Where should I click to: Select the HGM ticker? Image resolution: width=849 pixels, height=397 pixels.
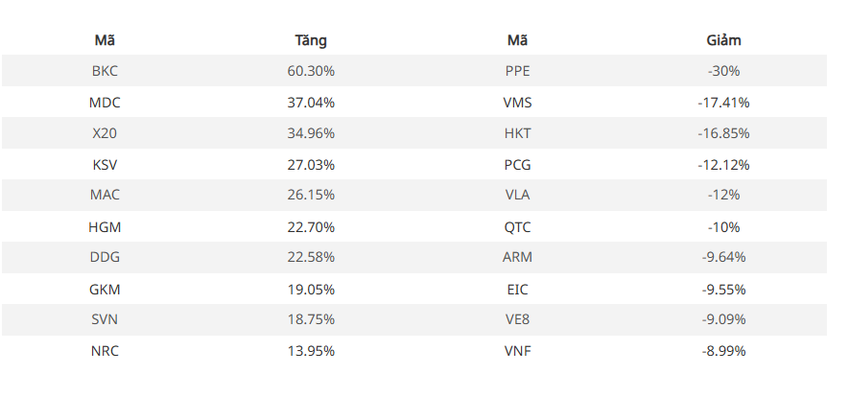pyautogui.click(x=105, y=227)
